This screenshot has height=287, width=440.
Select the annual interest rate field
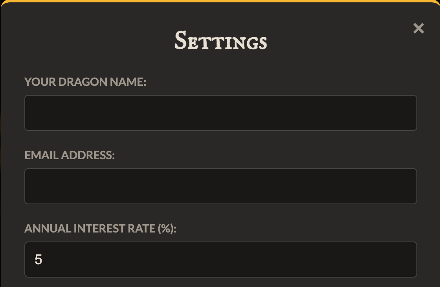(x=220, y=259)
